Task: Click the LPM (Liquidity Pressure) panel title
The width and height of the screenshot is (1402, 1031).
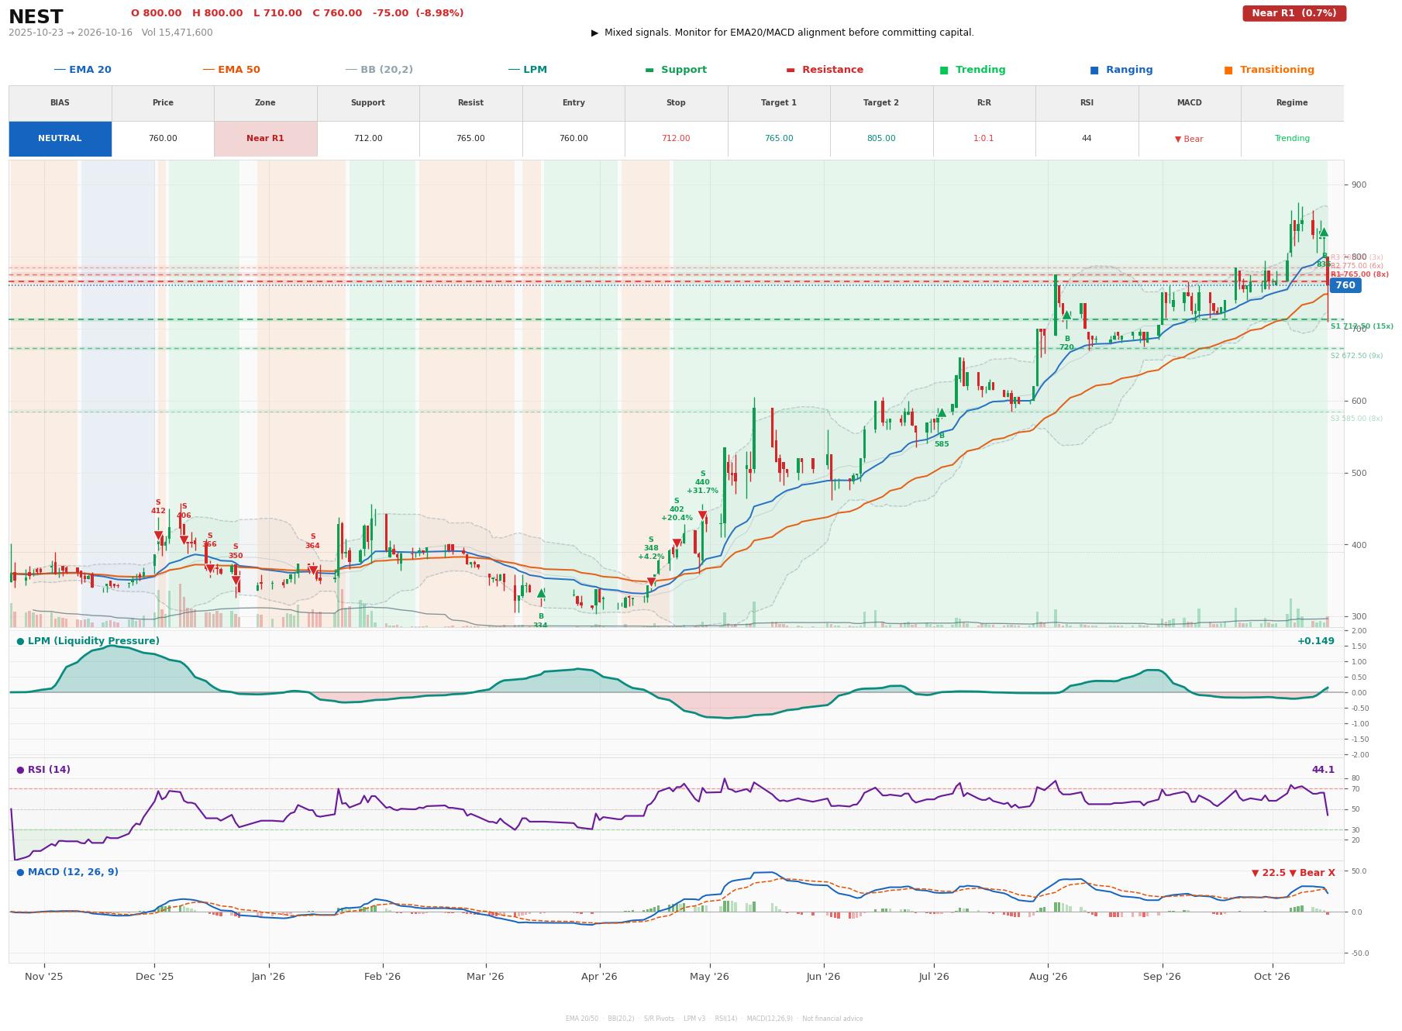Action: coord(88,641)
